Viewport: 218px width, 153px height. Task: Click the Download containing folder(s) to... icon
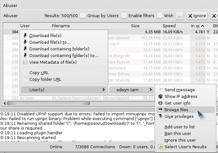pos(25,55)
